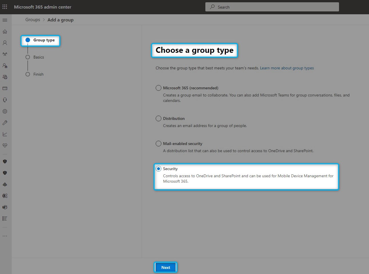Collapse the navigation menu hamburger icon
This screenshot has height=274, width=369.
[x=5, y=20]
